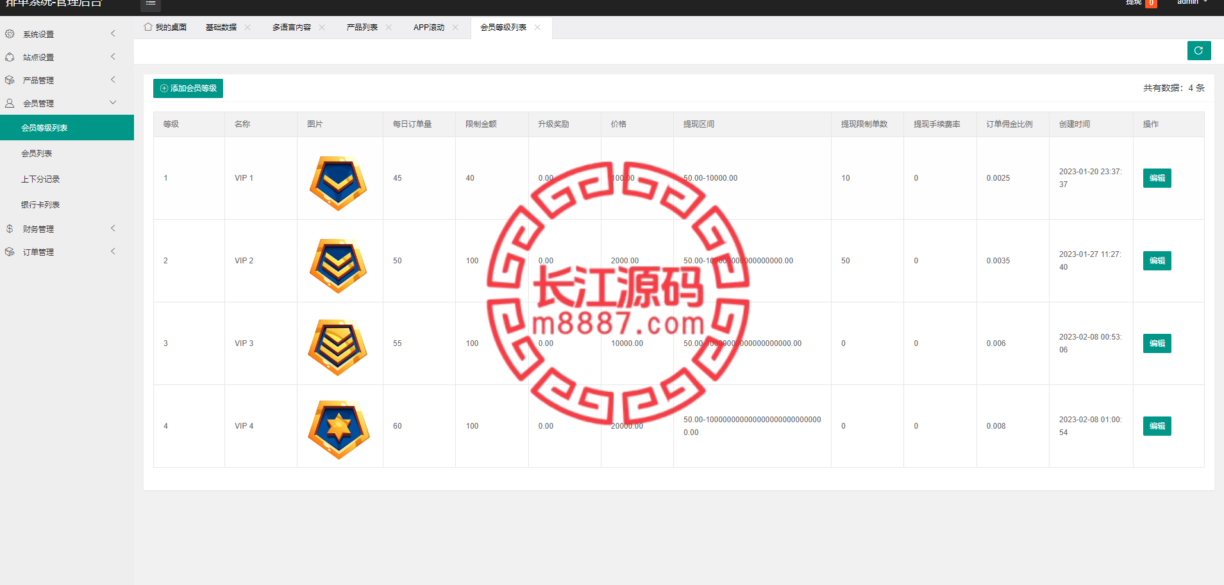The height and width of the screenshot is (585, 1224).
Task: Expand the 站点设置 menu chevron
Action: (x=113, y=56)
